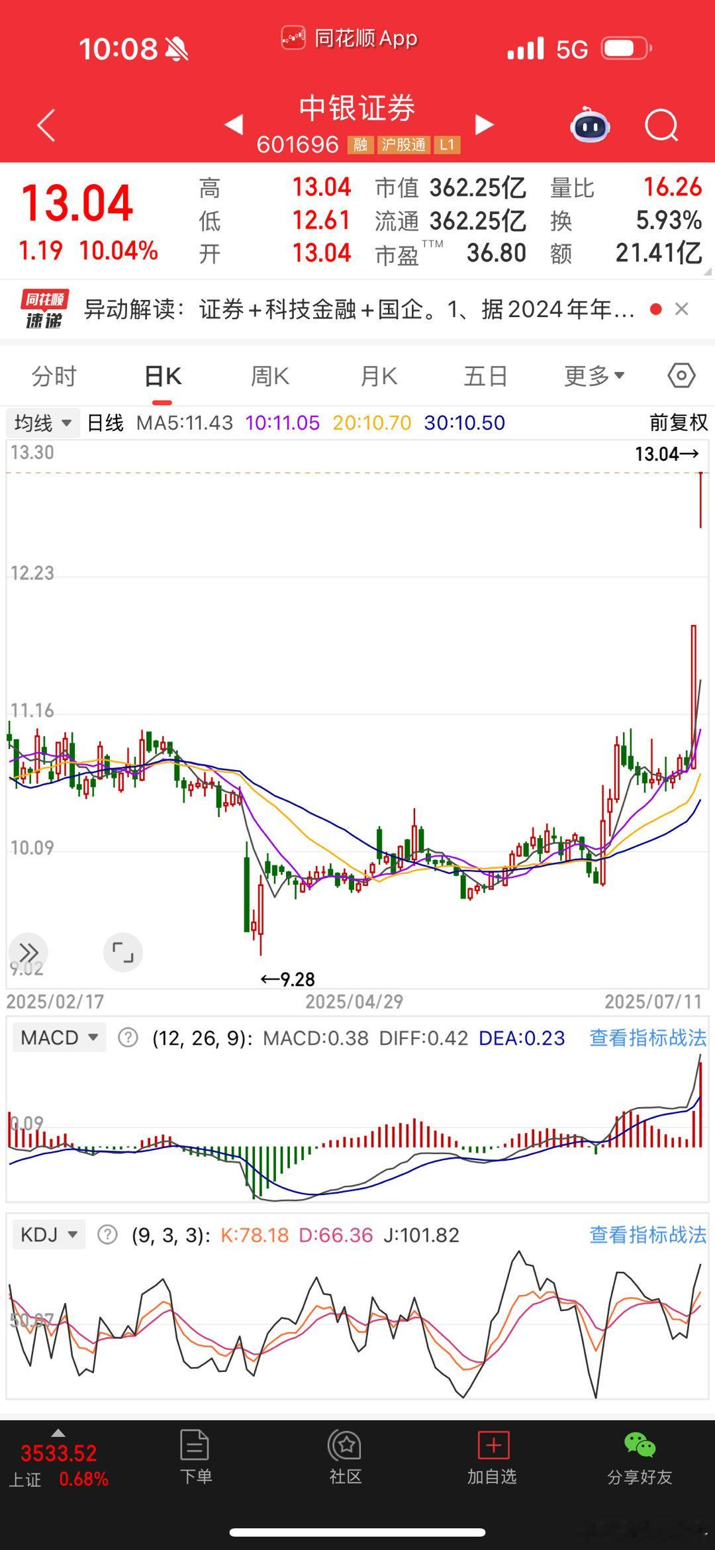Tap the 额 21.41亿 turnover amount

[x=659, y=253]
